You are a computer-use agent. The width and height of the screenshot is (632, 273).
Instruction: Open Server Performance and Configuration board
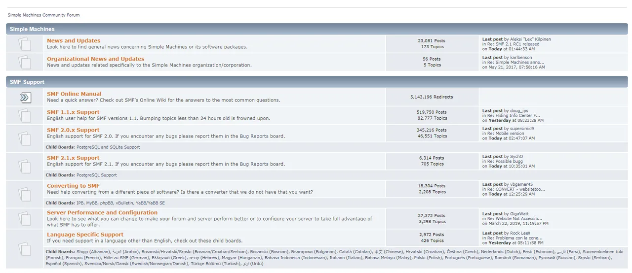tap(102, 213)
